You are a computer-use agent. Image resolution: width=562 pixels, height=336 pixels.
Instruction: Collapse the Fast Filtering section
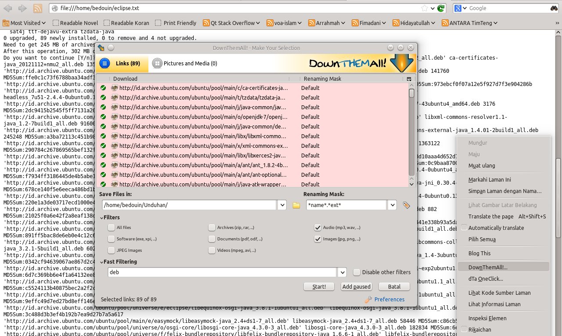101,262
